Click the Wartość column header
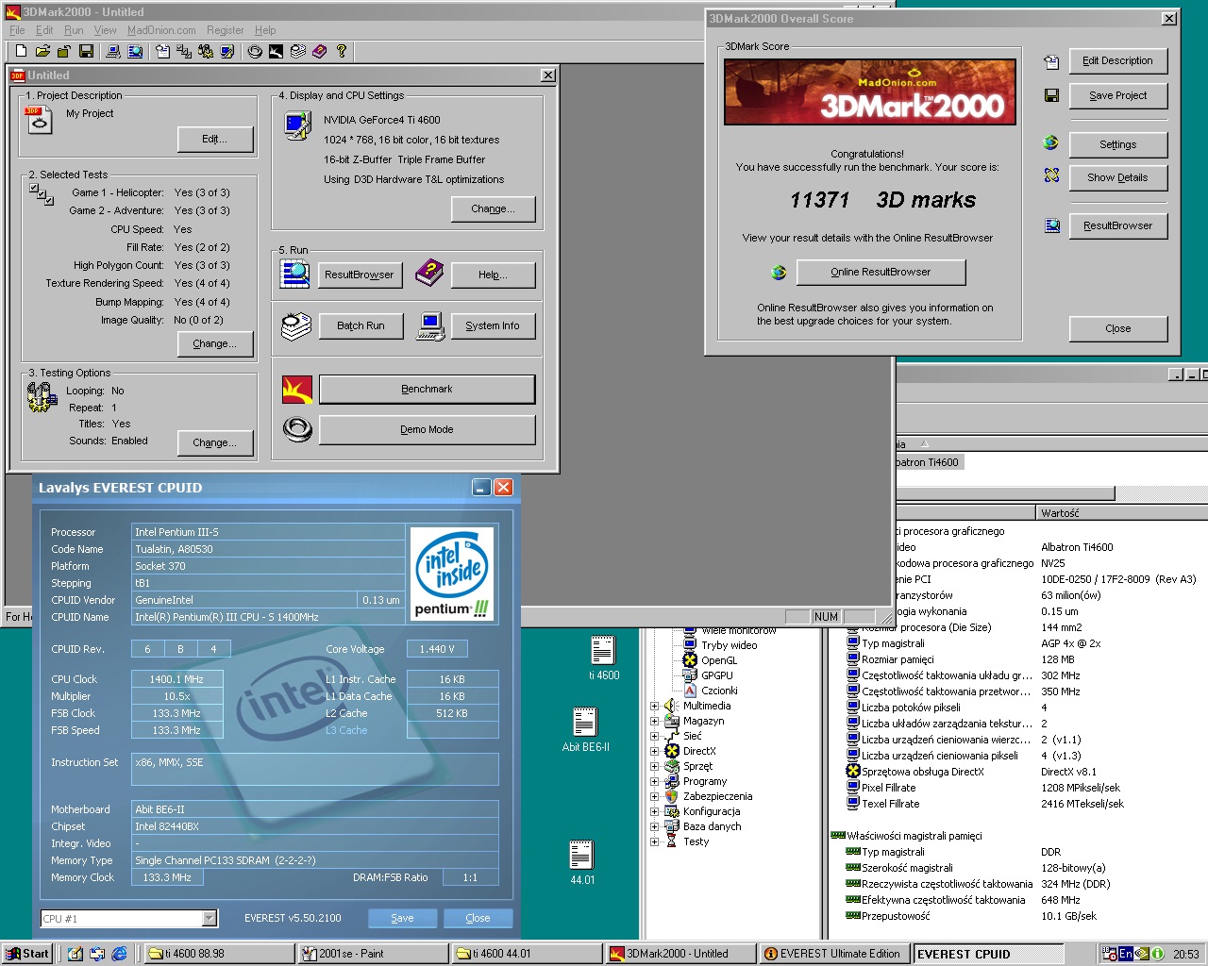1208x966 pixels. click(1123, 513)
